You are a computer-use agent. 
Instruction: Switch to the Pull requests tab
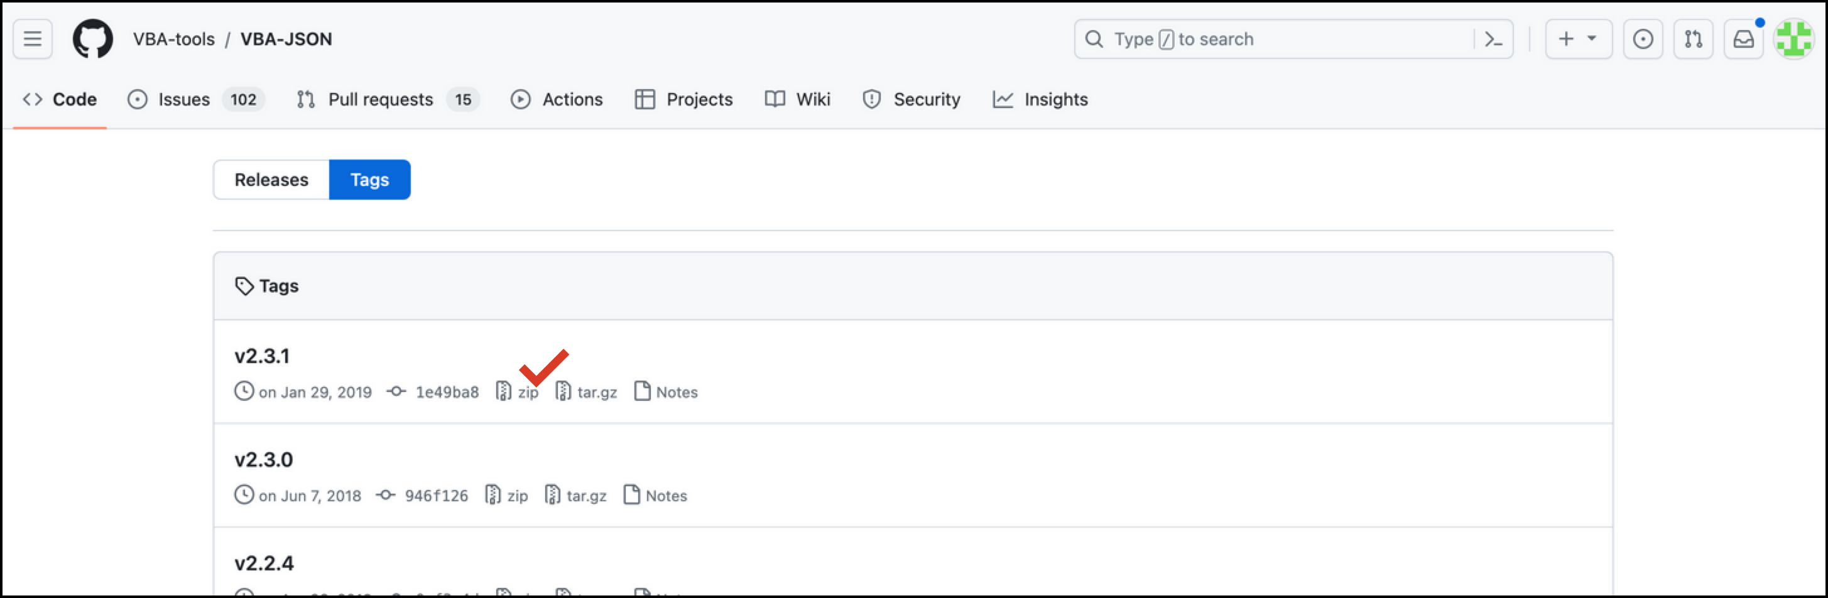[388, 99]
